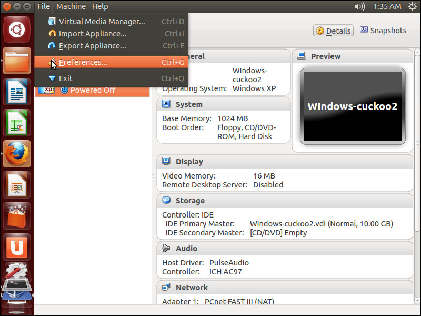The width and height of the screenshot is (421, 316).
Task: Click the Operating System Windows XP value
Action: click(x=254, y=88)
